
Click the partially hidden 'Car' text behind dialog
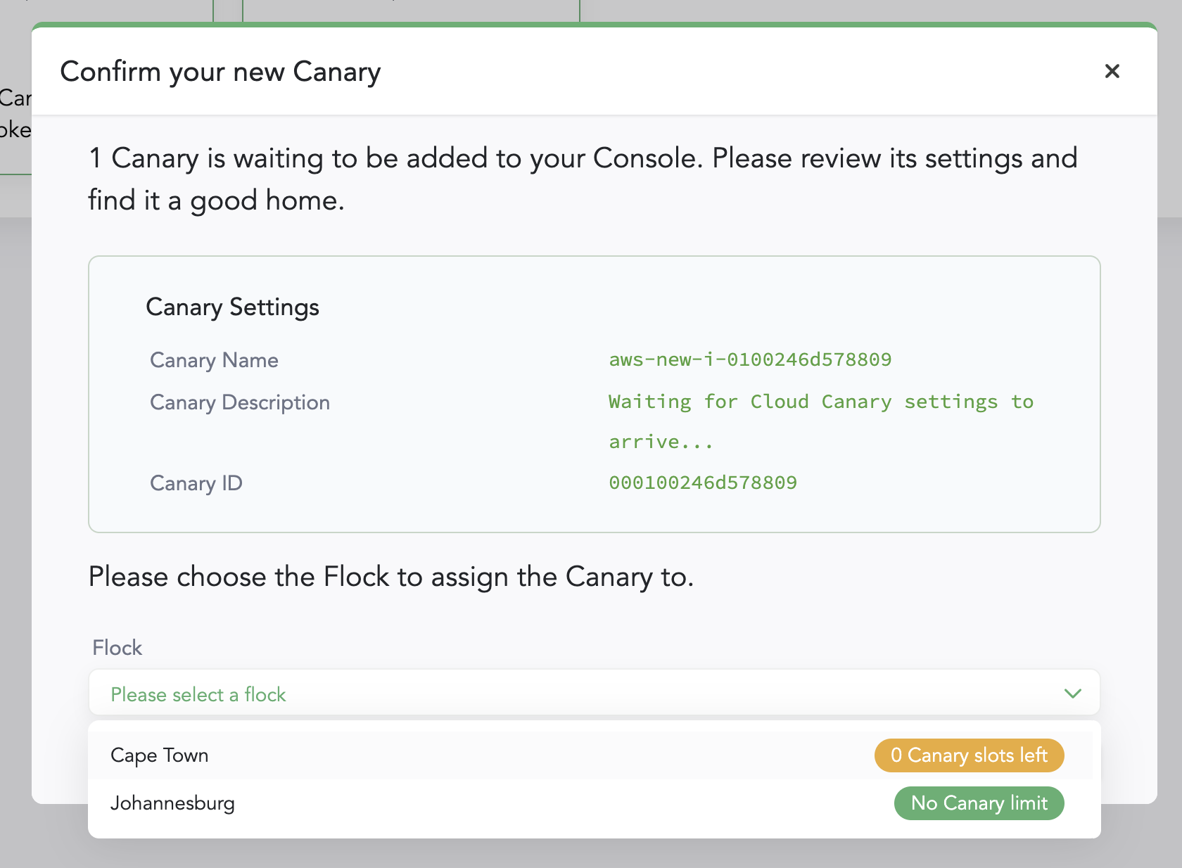point(15,98)
